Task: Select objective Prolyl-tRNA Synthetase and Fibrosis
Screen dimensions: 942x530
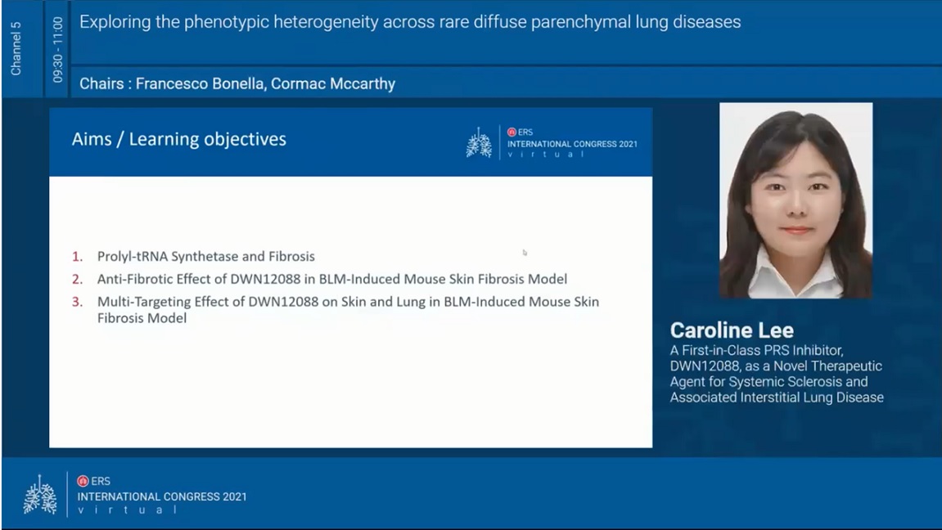Action: click(205, 256)
